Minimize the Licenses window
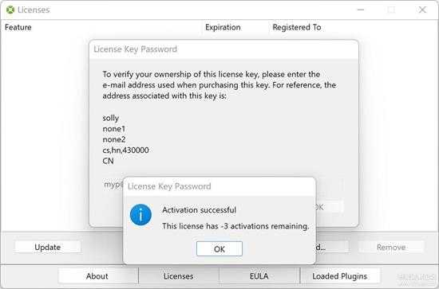439x289 pixels. (361, 10)
